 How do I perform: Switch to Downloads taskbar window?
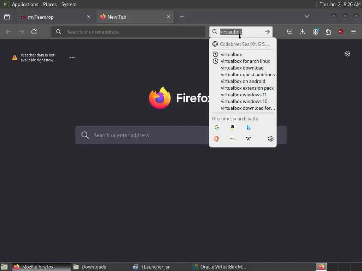[x=101, y=267]
